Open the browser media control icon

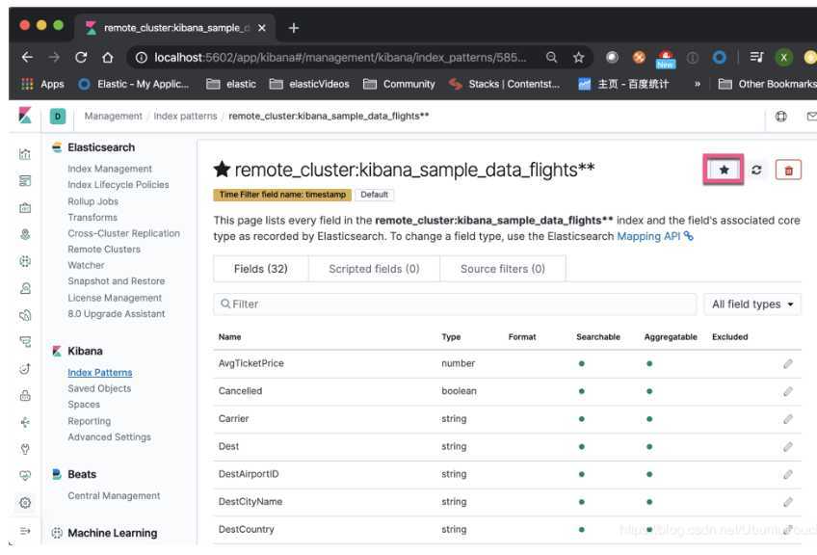click(x=756, y=57)
